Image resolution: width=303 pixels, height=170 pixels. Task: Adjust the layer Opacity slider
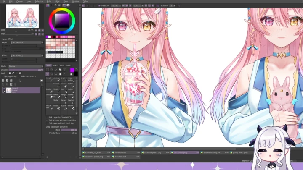[x=26, y=70]
